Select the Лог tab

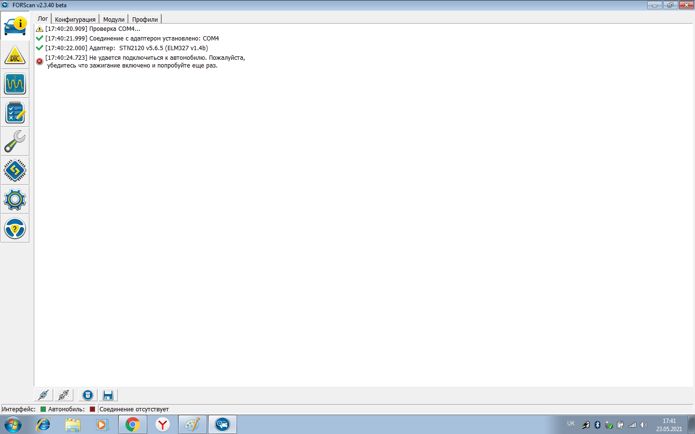[x=43, y=19]
